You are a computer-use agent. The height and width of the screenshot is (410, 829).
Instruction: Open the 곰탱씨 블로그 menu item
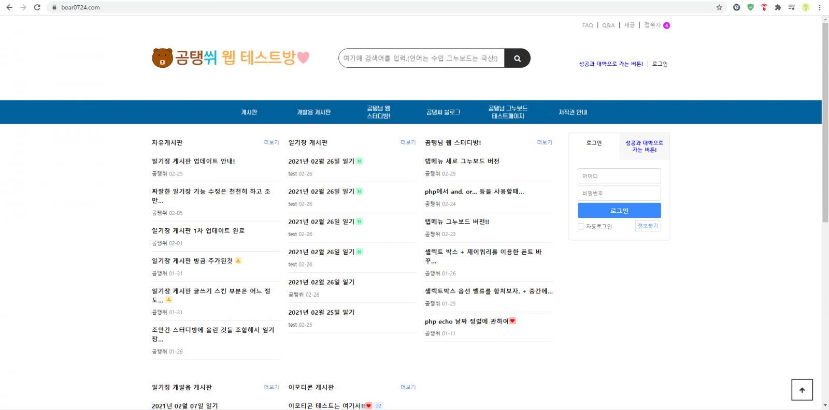pos(443,112)
